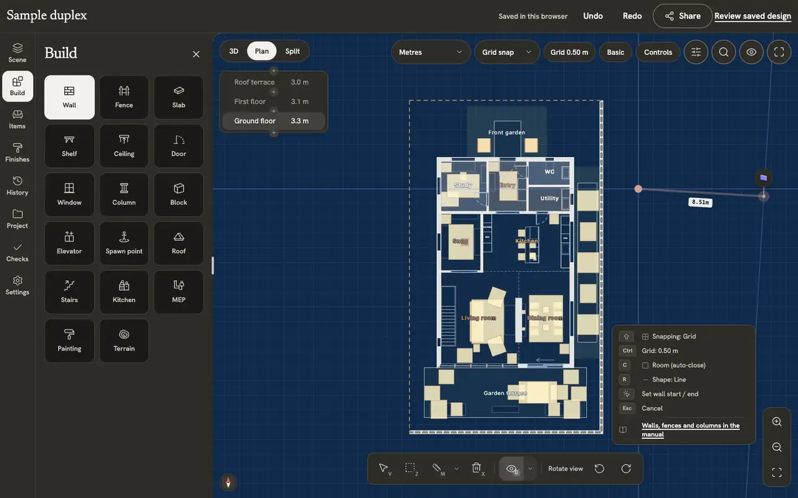Place a Spawn point

coord(124,243)
